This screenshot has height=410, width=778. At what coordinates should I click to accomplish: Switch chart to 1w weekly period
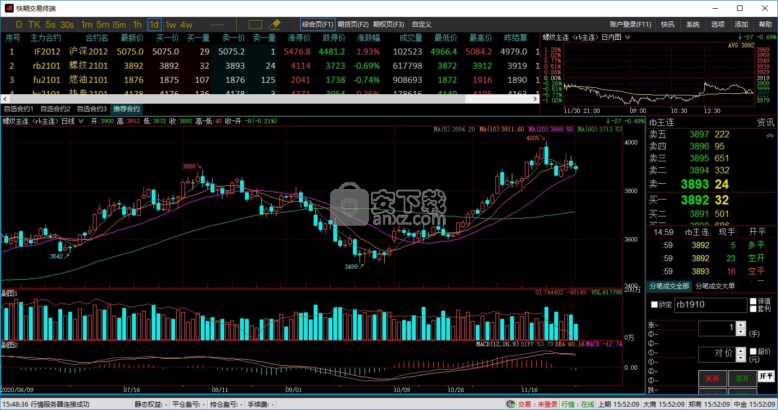click(171, 25)
